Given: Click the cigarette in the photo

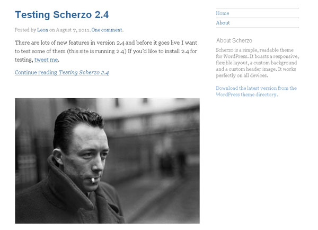Looking at the screenshot, I should click(x=92, y=180).
